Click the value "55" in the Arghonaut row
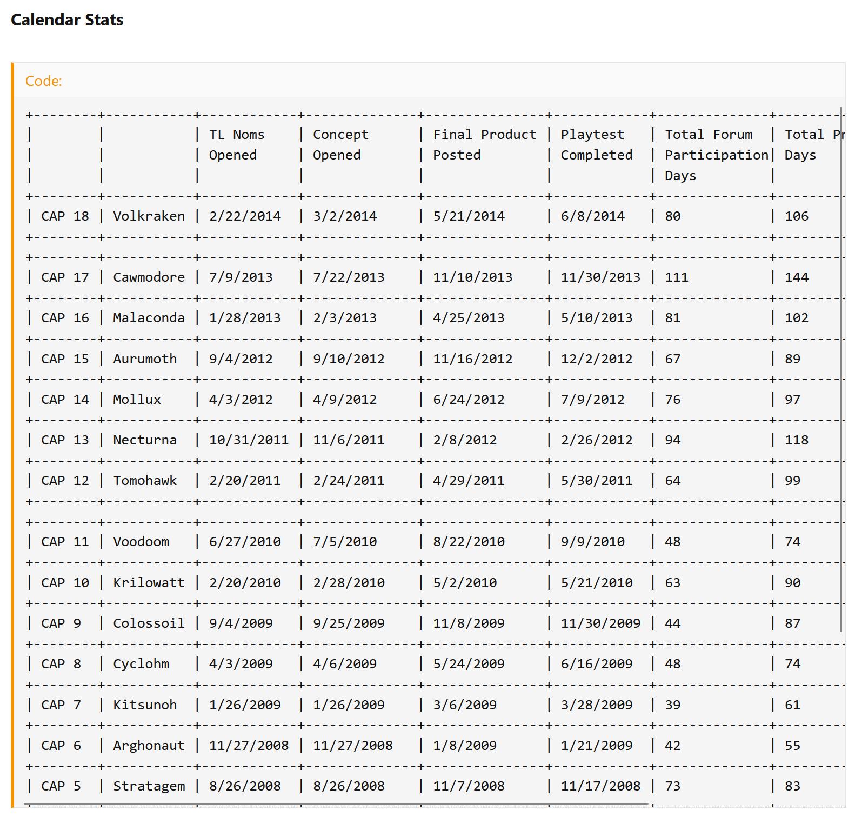 click(x=792, y=746)
